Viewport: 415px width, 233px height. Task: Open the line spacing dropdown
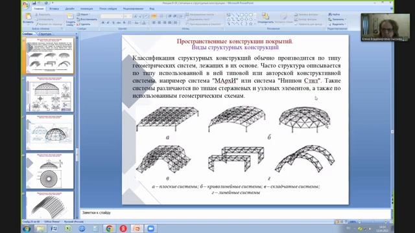click(x=182, y=16)
